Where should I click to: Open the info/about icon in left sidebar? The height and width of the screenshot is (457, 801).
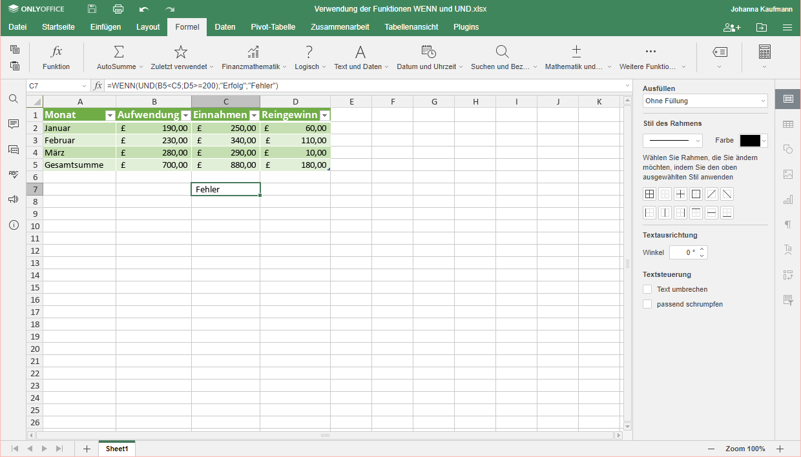tap(13, 225)
